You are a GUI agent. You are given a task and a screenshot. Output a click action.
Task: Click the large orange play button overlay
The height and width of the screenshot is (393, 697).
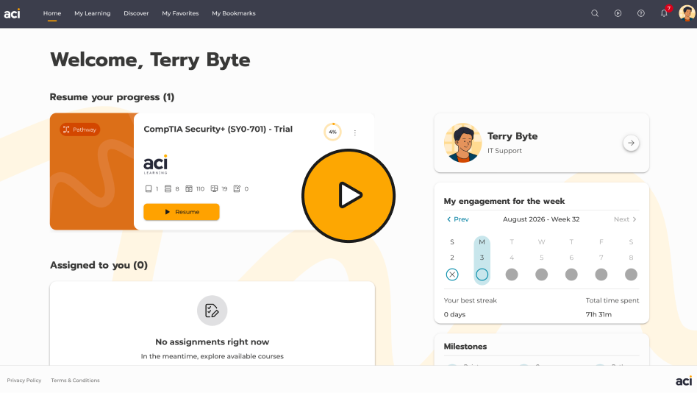pos(348,196)
